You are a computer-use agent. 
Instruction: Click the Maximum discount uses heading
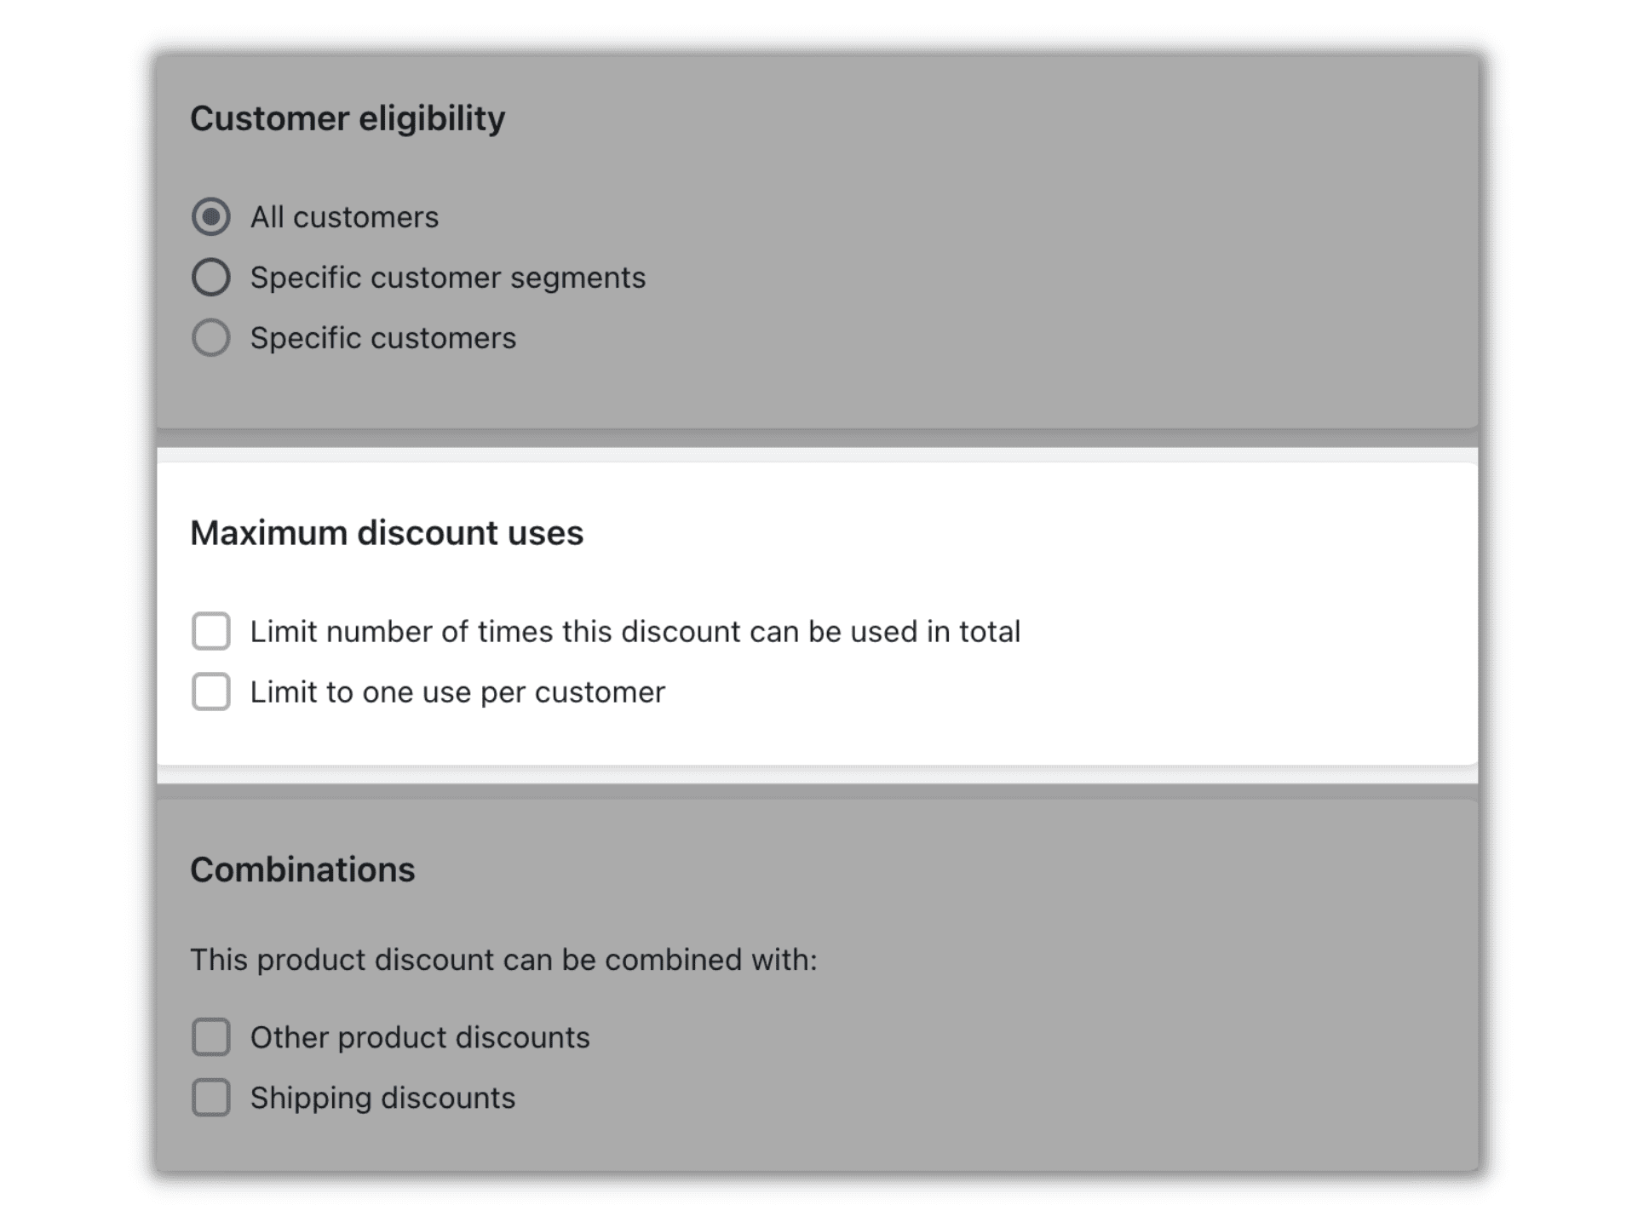(388, 532)
